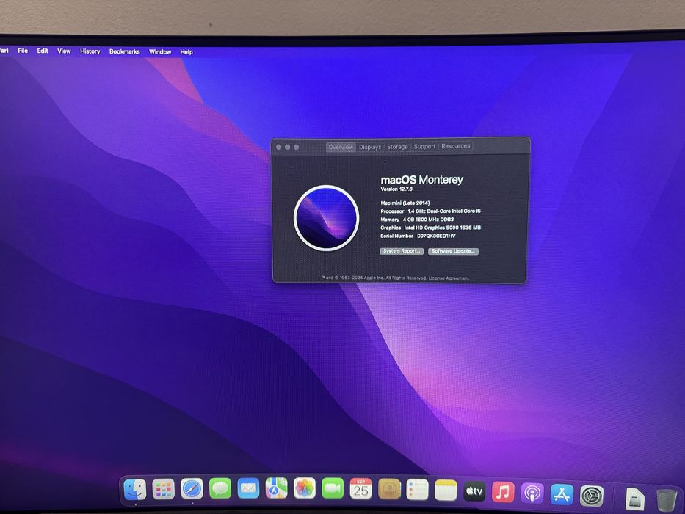Open the View menu
The image size is (685, 514).
click(64, 51)
